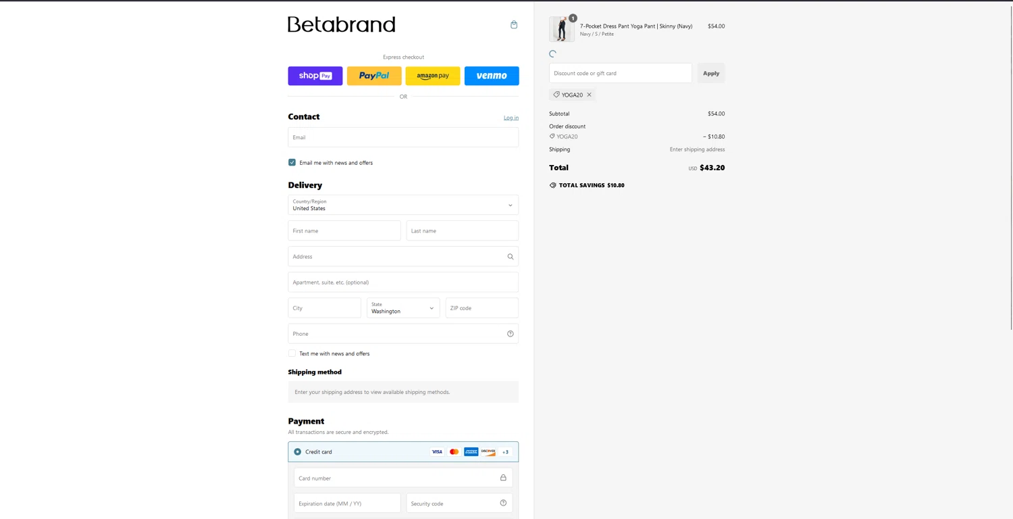Pay with Venmo express checkout

pos(492,76)
